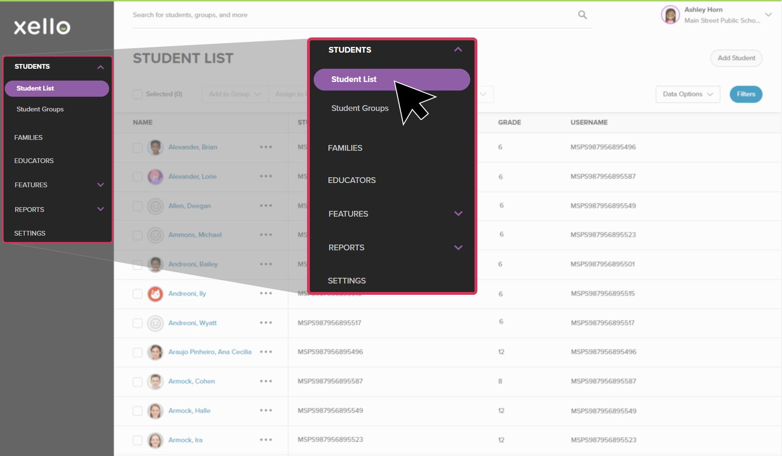This screenshot has width=782, height=456.
Task: Check the box for Ammons, Michael
Action: coord(138,235)
